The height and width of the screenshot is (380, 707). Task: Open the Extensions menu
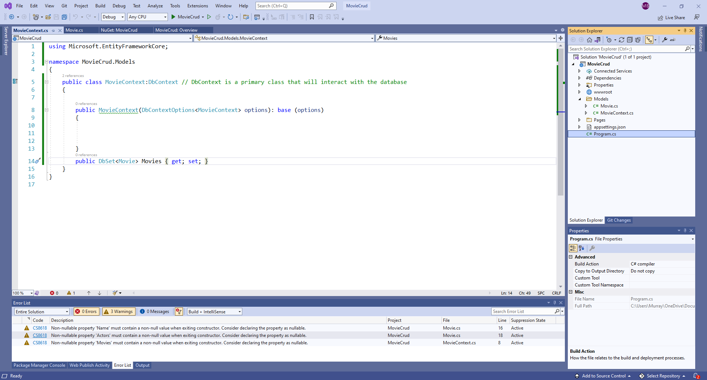198,6
